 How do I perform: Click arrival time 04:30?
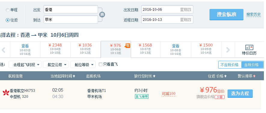58,97
